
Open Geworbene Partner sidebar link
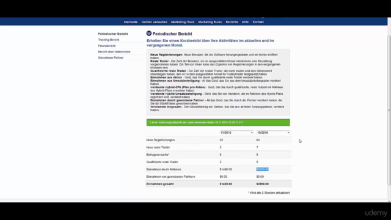click(x=111, y=57)
